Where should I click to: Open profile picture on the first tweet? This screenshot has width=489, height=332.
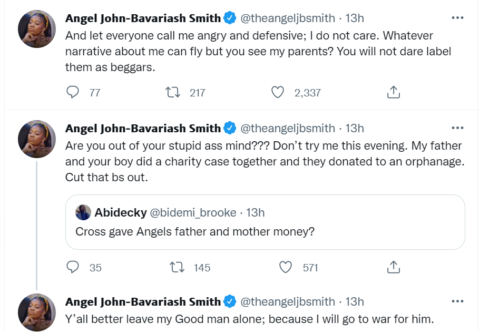37,29
